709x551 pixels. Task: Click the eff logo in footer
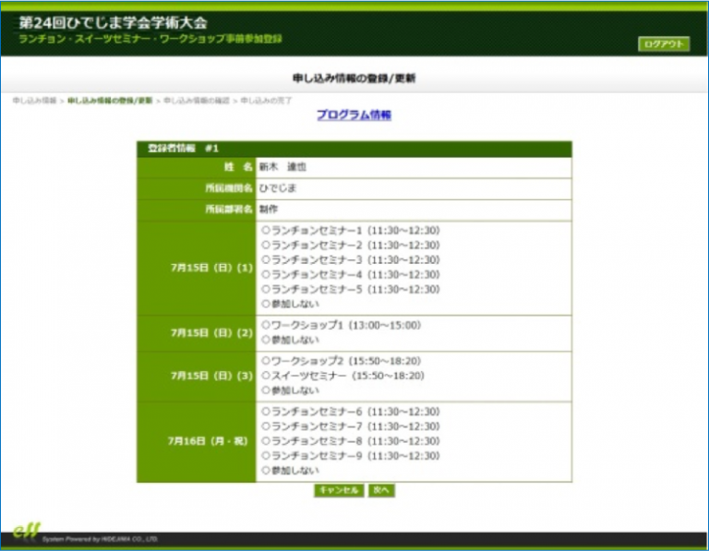pyautogui.click(x=27, y=530)
